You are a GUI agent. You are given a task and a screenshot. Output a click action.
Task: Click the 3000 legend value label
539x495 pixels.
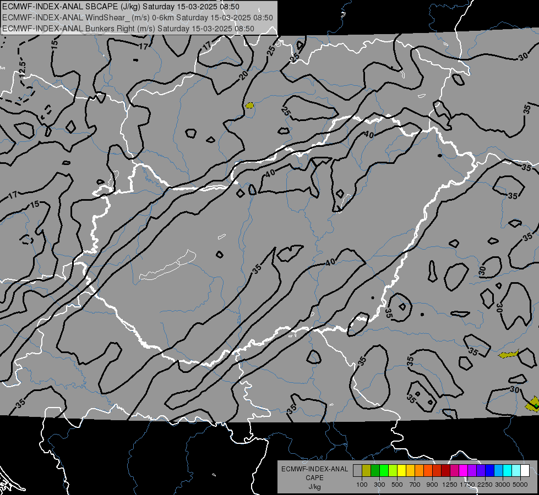tap(503, 485)
